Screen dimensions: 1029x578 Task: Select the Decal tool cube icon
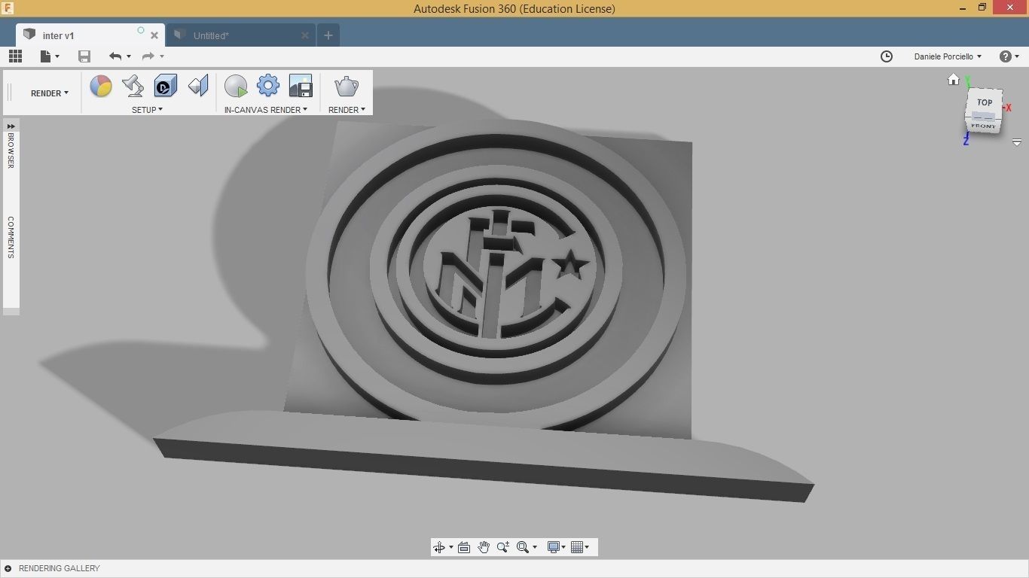[x=166, y=86]
